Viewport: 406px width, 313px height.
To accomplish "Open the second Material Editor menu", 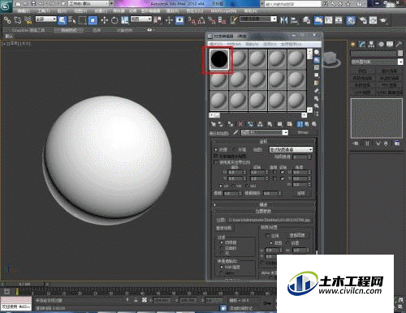I will click(x=234, y=44).
